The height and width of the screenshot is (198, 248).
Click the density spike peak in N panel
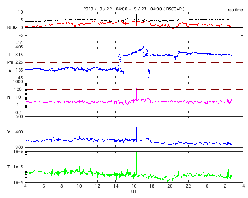coord(136,89)
